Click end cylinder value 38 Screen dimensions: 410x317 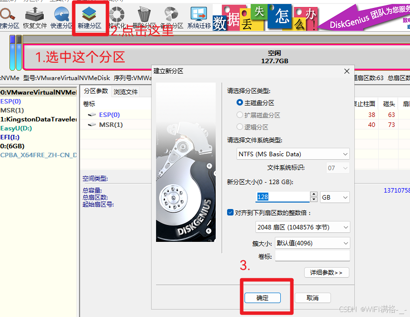click(x=372, y=114)
